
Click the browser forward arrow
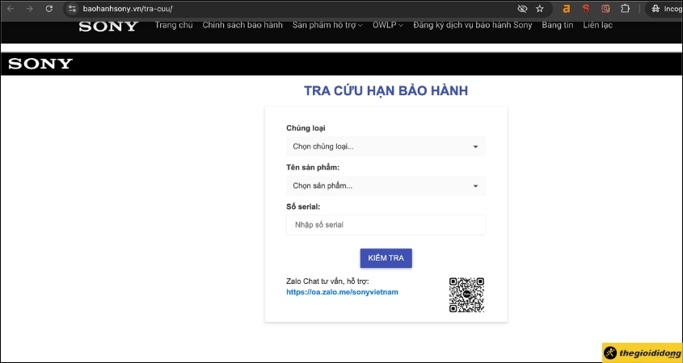coord(30,9)
